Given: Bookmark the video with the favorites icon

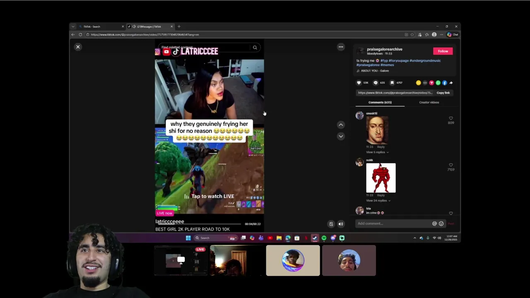Looking at the screenshot, I should pos(392,83).
